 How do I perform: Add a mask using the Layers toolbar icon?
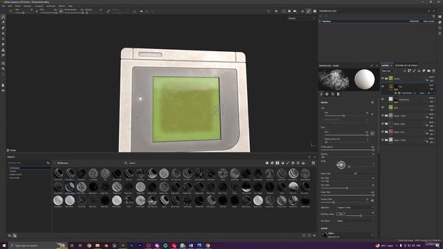click(x=409, y=71)
